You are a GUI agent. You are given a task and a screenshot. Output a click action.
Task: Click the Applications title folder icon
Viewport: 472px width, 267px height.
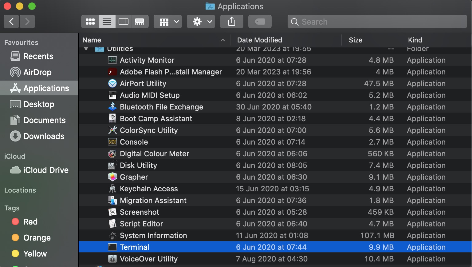tap(210, 6)
